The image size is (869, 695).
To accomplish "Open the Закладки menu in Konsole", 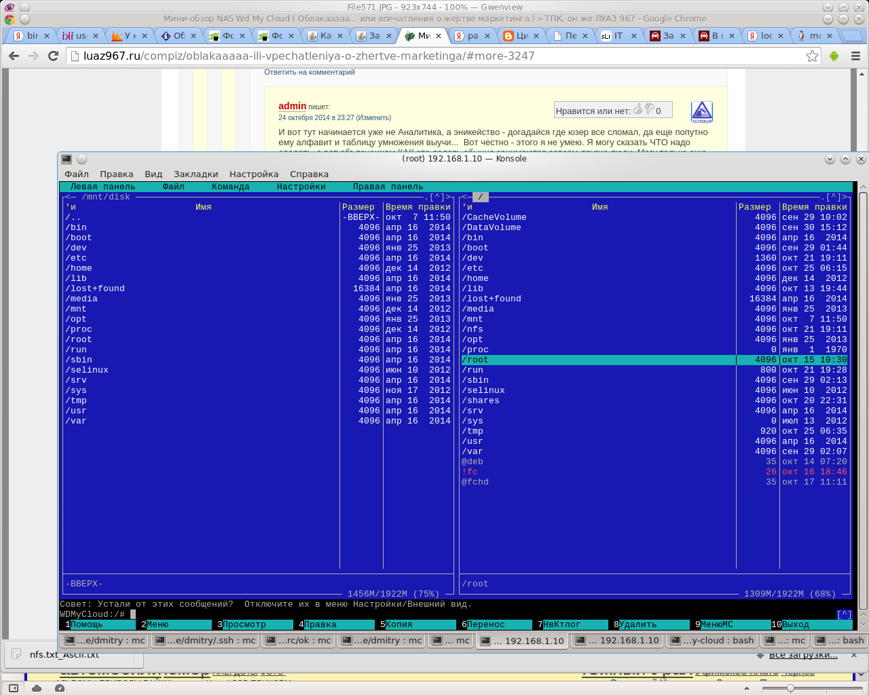I will click(196, 174).
